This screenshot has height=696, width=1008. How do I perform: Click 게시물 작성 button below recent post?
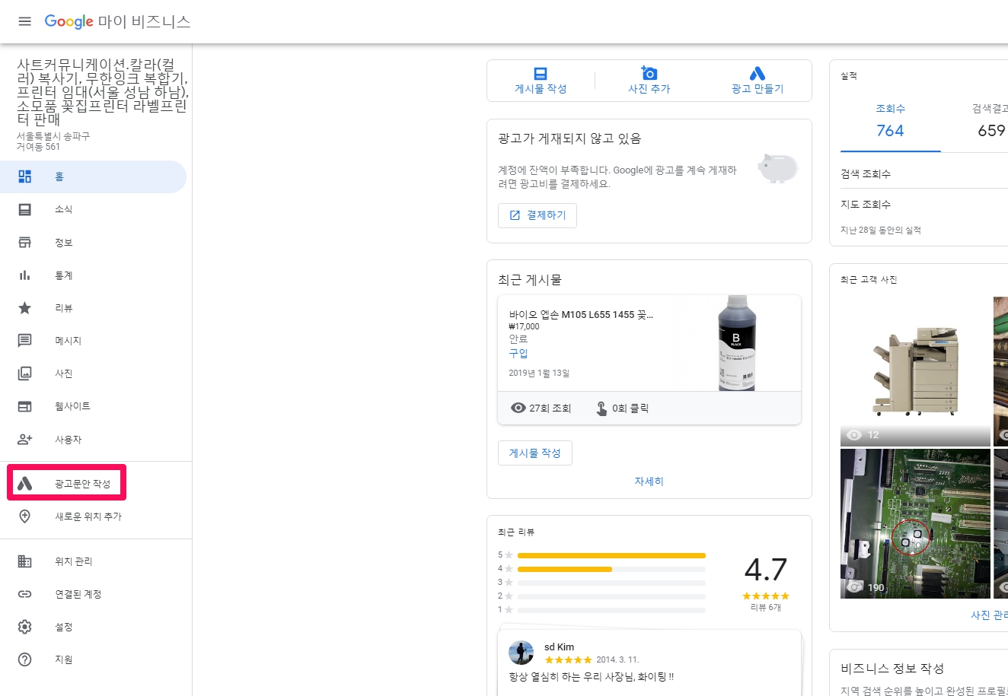(x=534, y=453)
